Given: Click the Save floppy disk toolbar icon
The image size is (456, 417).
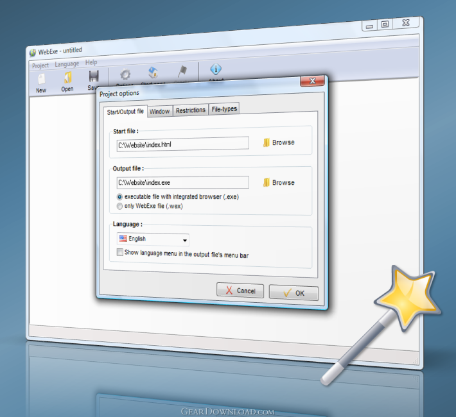Looking at the screenshot, I should pyautogui.click(x=94, y=76).
